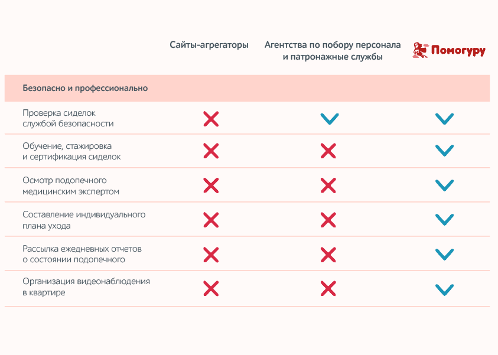Click agencies red cross for caregiver training row
Image resolution: width=498 pixels, height=355 pixels.
(x=328, y=151)
